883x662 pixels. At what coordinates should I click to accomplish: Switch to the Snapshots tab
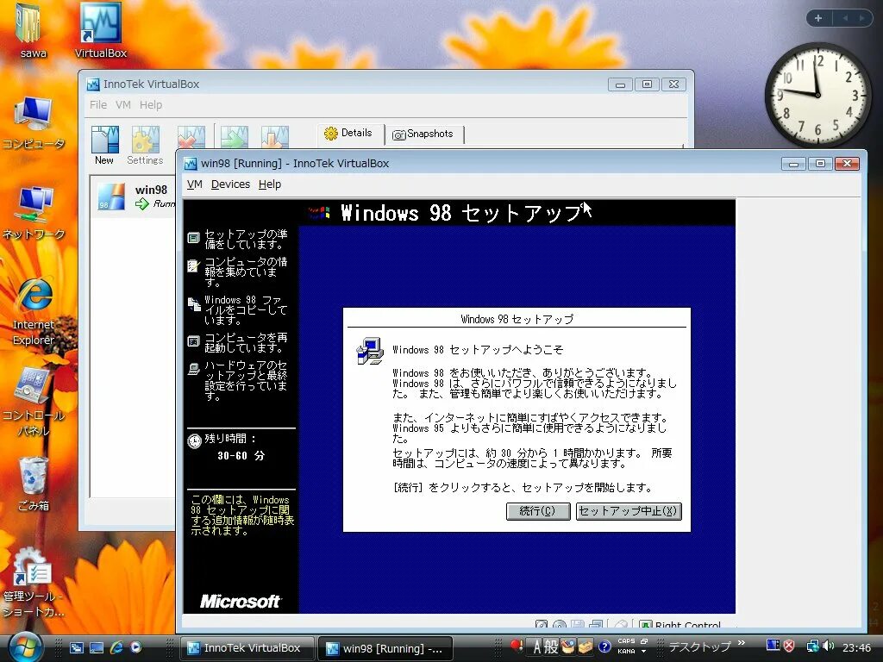pyautogui.click(x=423, y=134)
